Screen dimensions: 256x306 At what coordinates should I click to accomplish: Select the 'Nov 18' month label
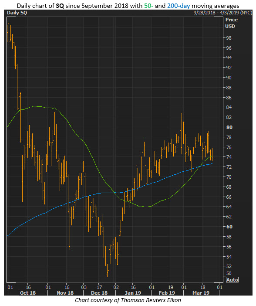click(x=65, y=293)
